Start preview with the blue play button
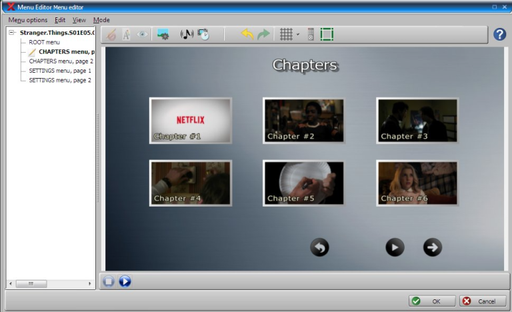Viewport: 512px width, 312px height. [125, 281]
